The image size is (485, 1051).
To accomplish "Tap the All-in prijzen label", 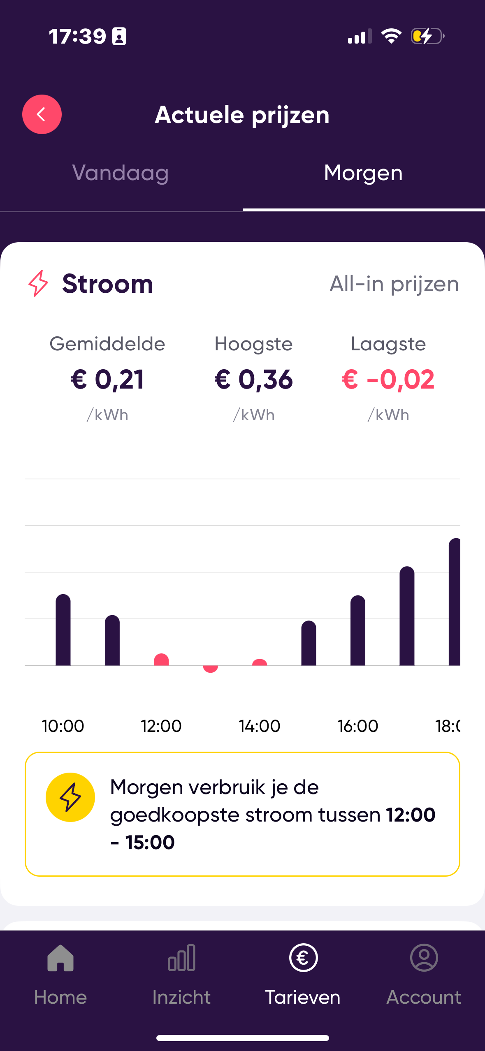I will [394, 284].
